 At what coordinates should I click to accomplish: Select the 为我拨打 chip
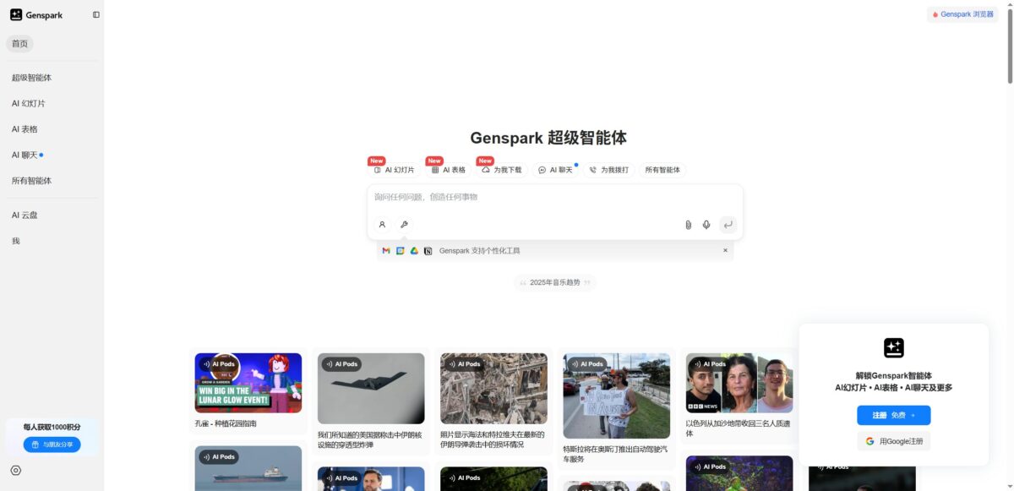tap(609, 170)
